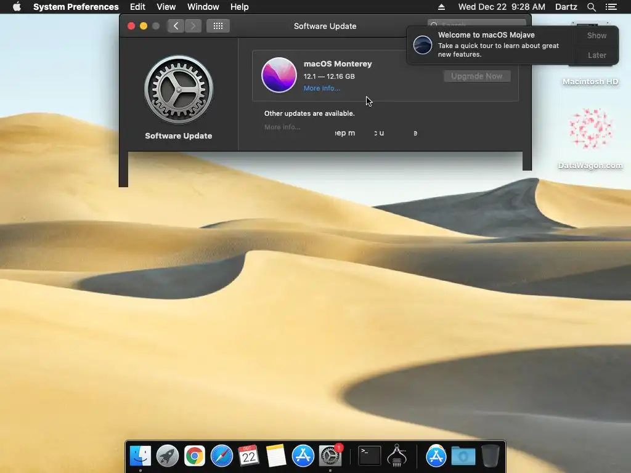The height and width of the screenshot is (473, 631).
Task: Open the System Preferences menu
Action: pos(76,7)
